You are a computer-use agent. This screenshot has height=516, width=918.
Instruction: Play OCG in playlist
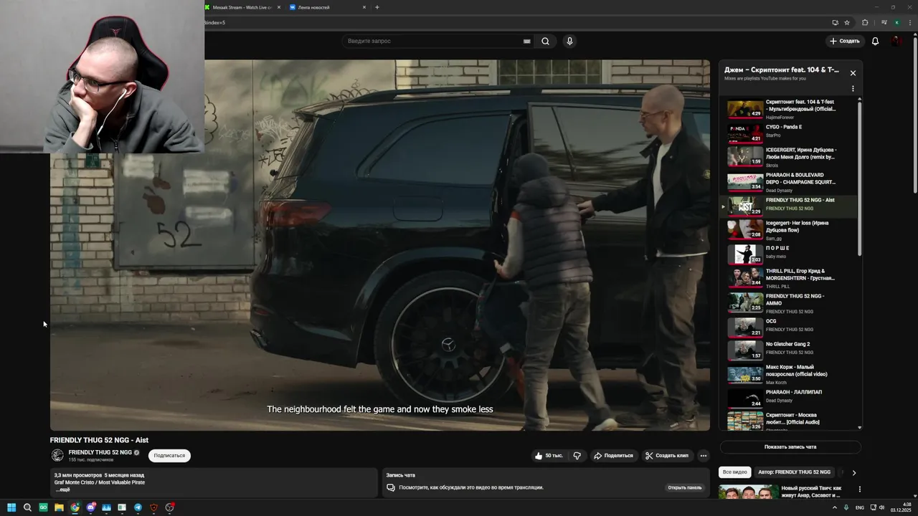[x=789, y=326]
